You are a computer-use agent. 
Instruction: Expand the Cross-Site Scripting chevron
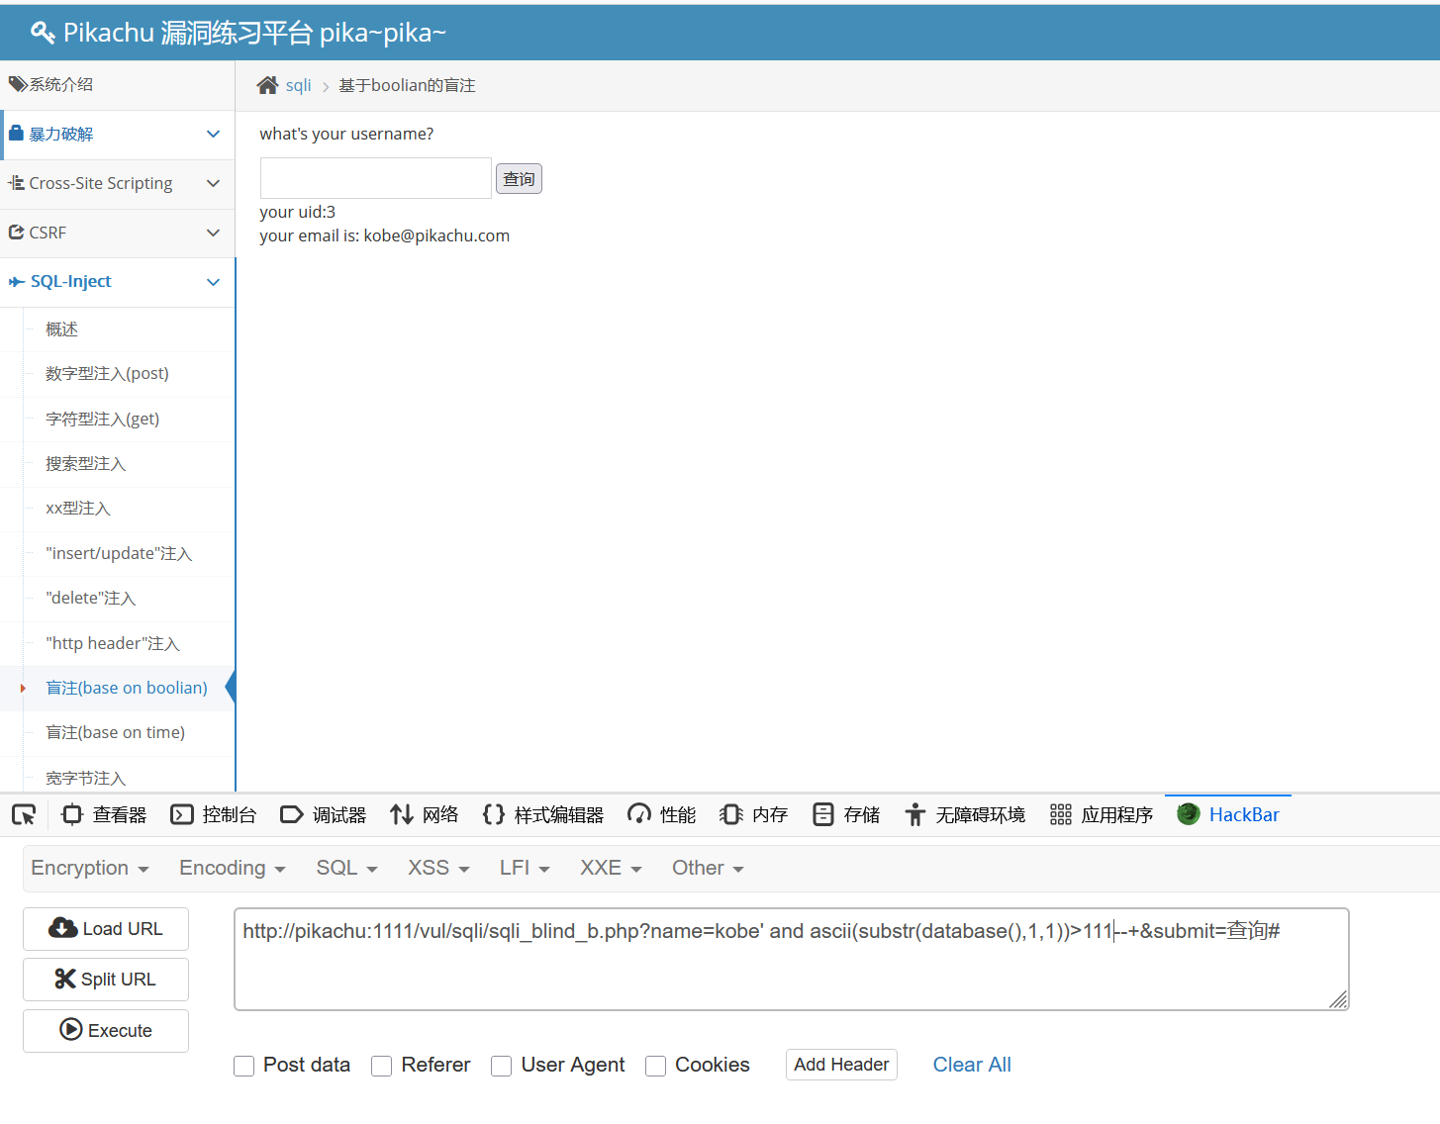coord(213,183)
